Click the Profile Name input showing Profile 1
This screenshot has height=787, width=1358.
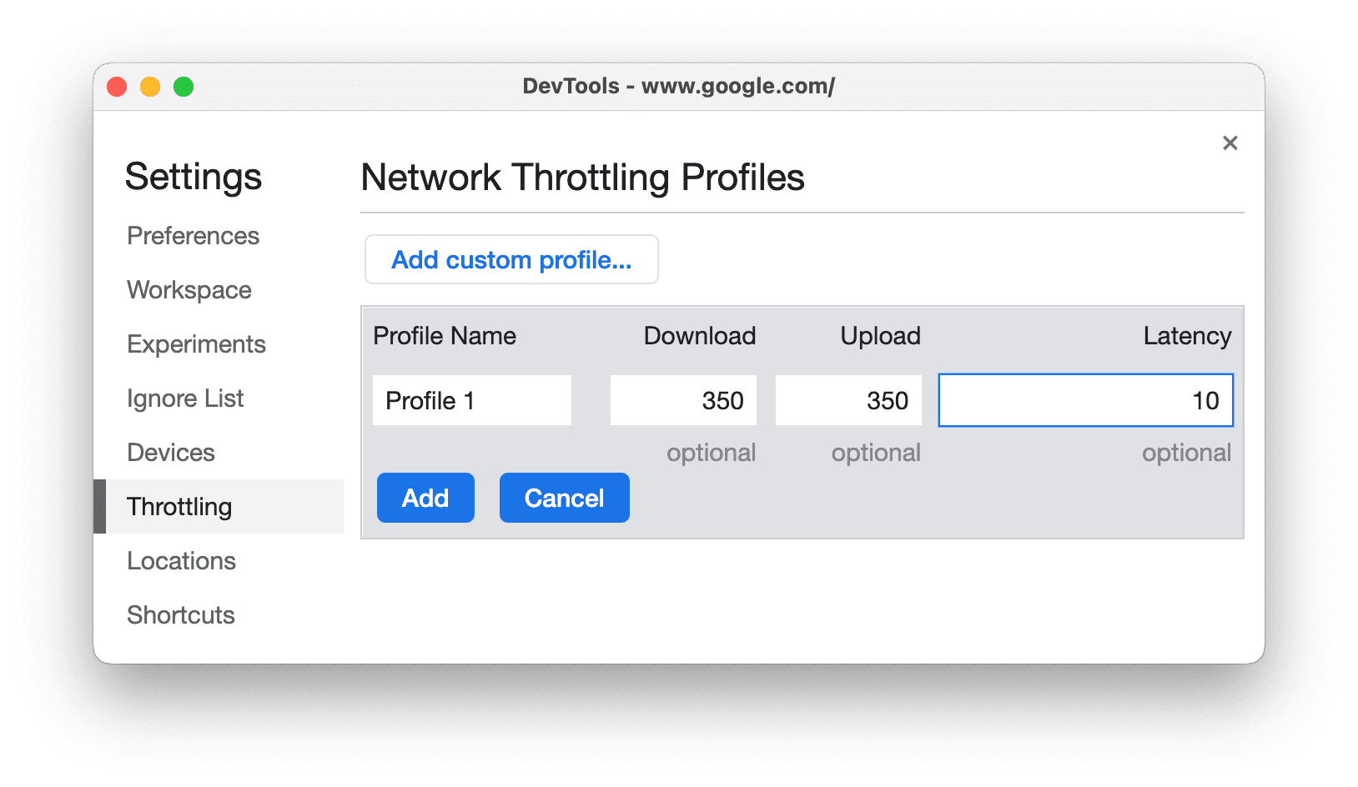471,400
